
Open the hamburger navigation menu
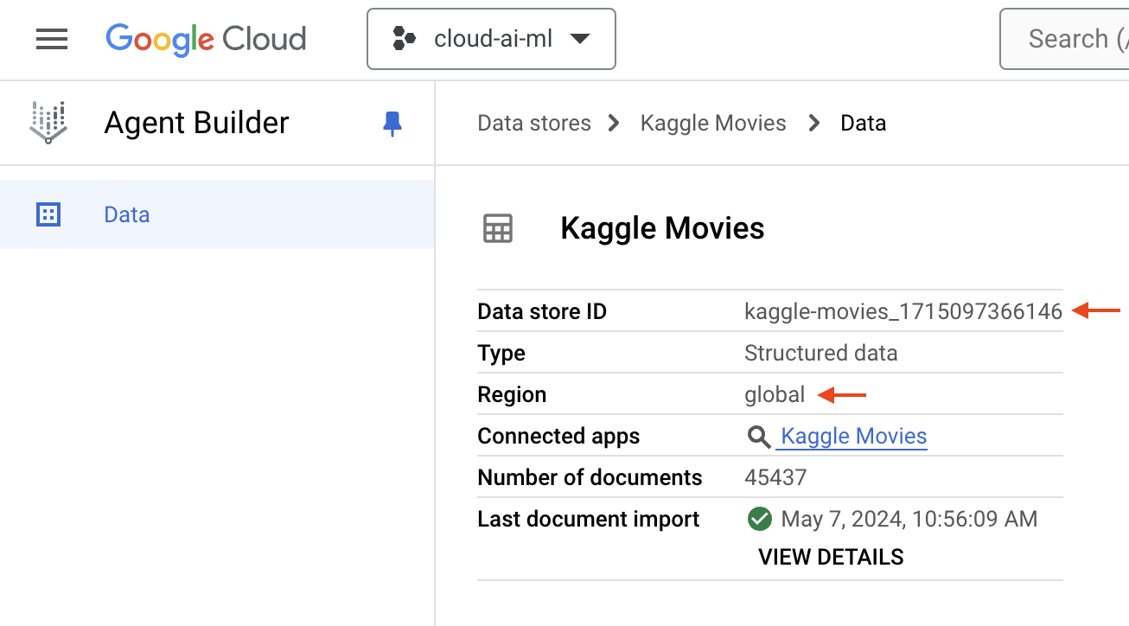point(52,39)
